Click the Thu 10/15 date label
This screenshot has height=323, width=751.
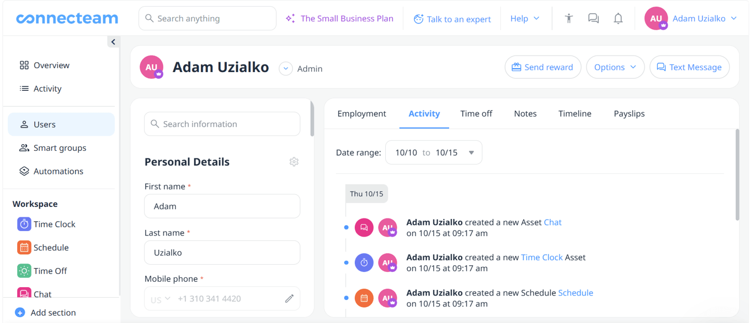(x=366, y=194)
